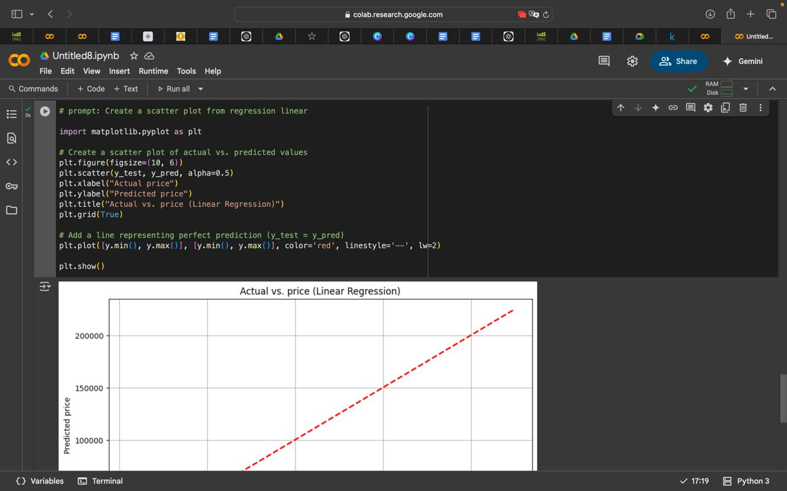Click the notebook vertical scrollbar

[783, 398]
